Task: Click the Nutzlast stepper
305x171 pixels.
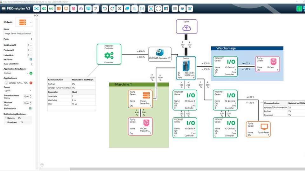Action: 31,103
